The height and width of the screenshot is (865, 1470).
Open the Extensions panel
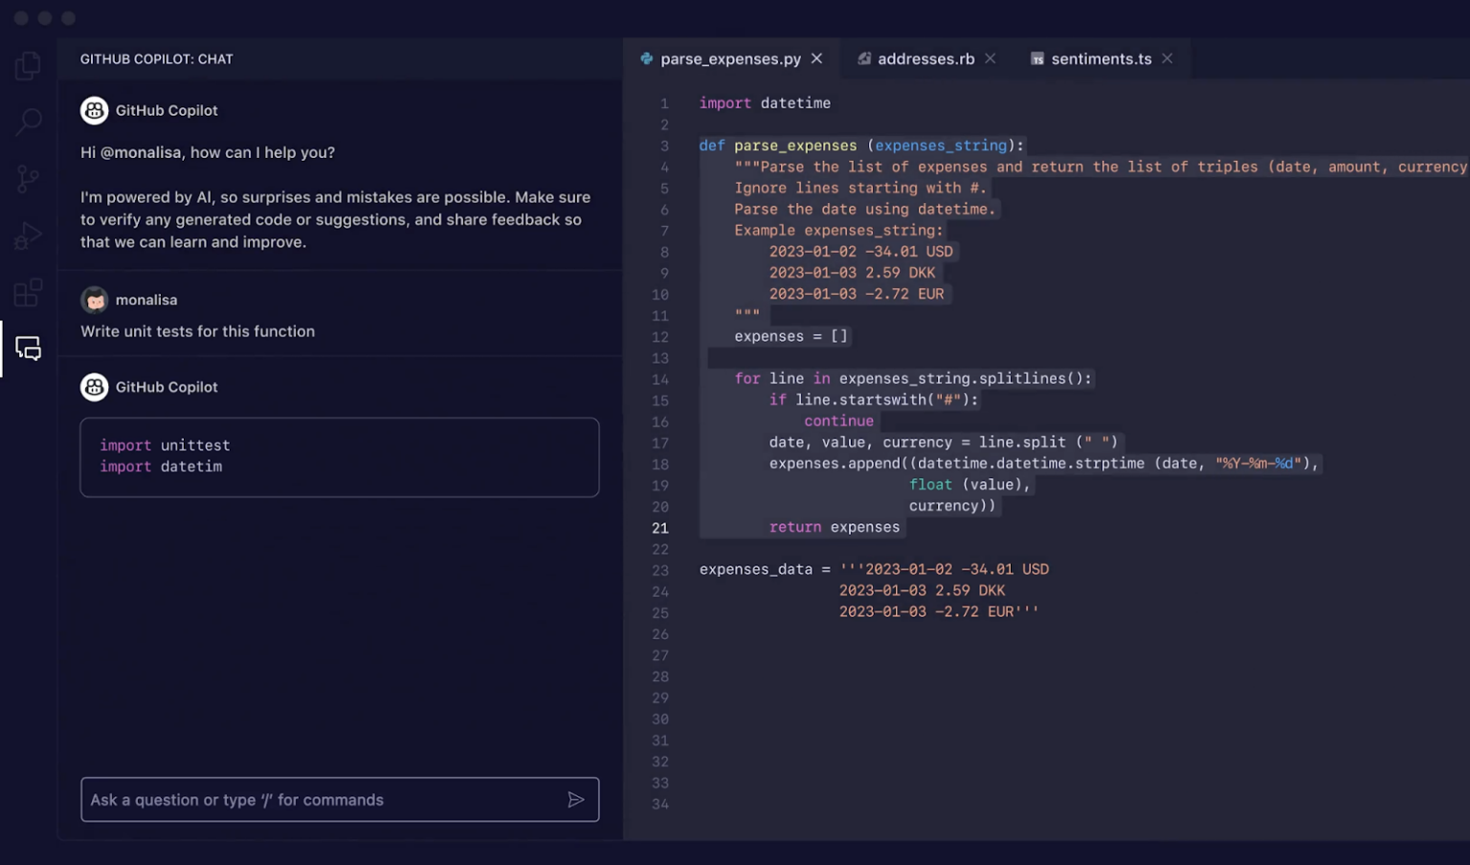click(x=28, y=292)
